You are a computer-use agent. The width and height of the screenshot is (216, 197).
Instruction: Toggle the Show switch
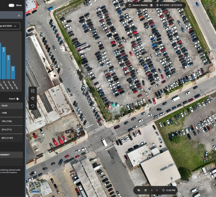11,5
